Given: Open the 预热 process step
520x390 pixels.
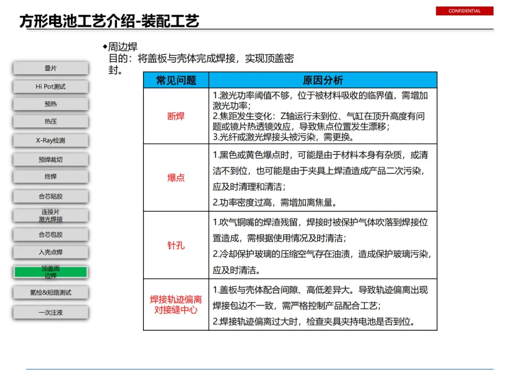Looking at the screenshot, I should [x=51, y=104].
